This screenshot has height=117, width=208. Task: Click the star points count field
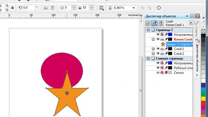68,7
